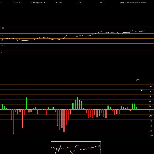The width and height of the screenshot is (154, 154).
Task: Click the 70 level label on RSI axis
Action: [x=2, y=35]
